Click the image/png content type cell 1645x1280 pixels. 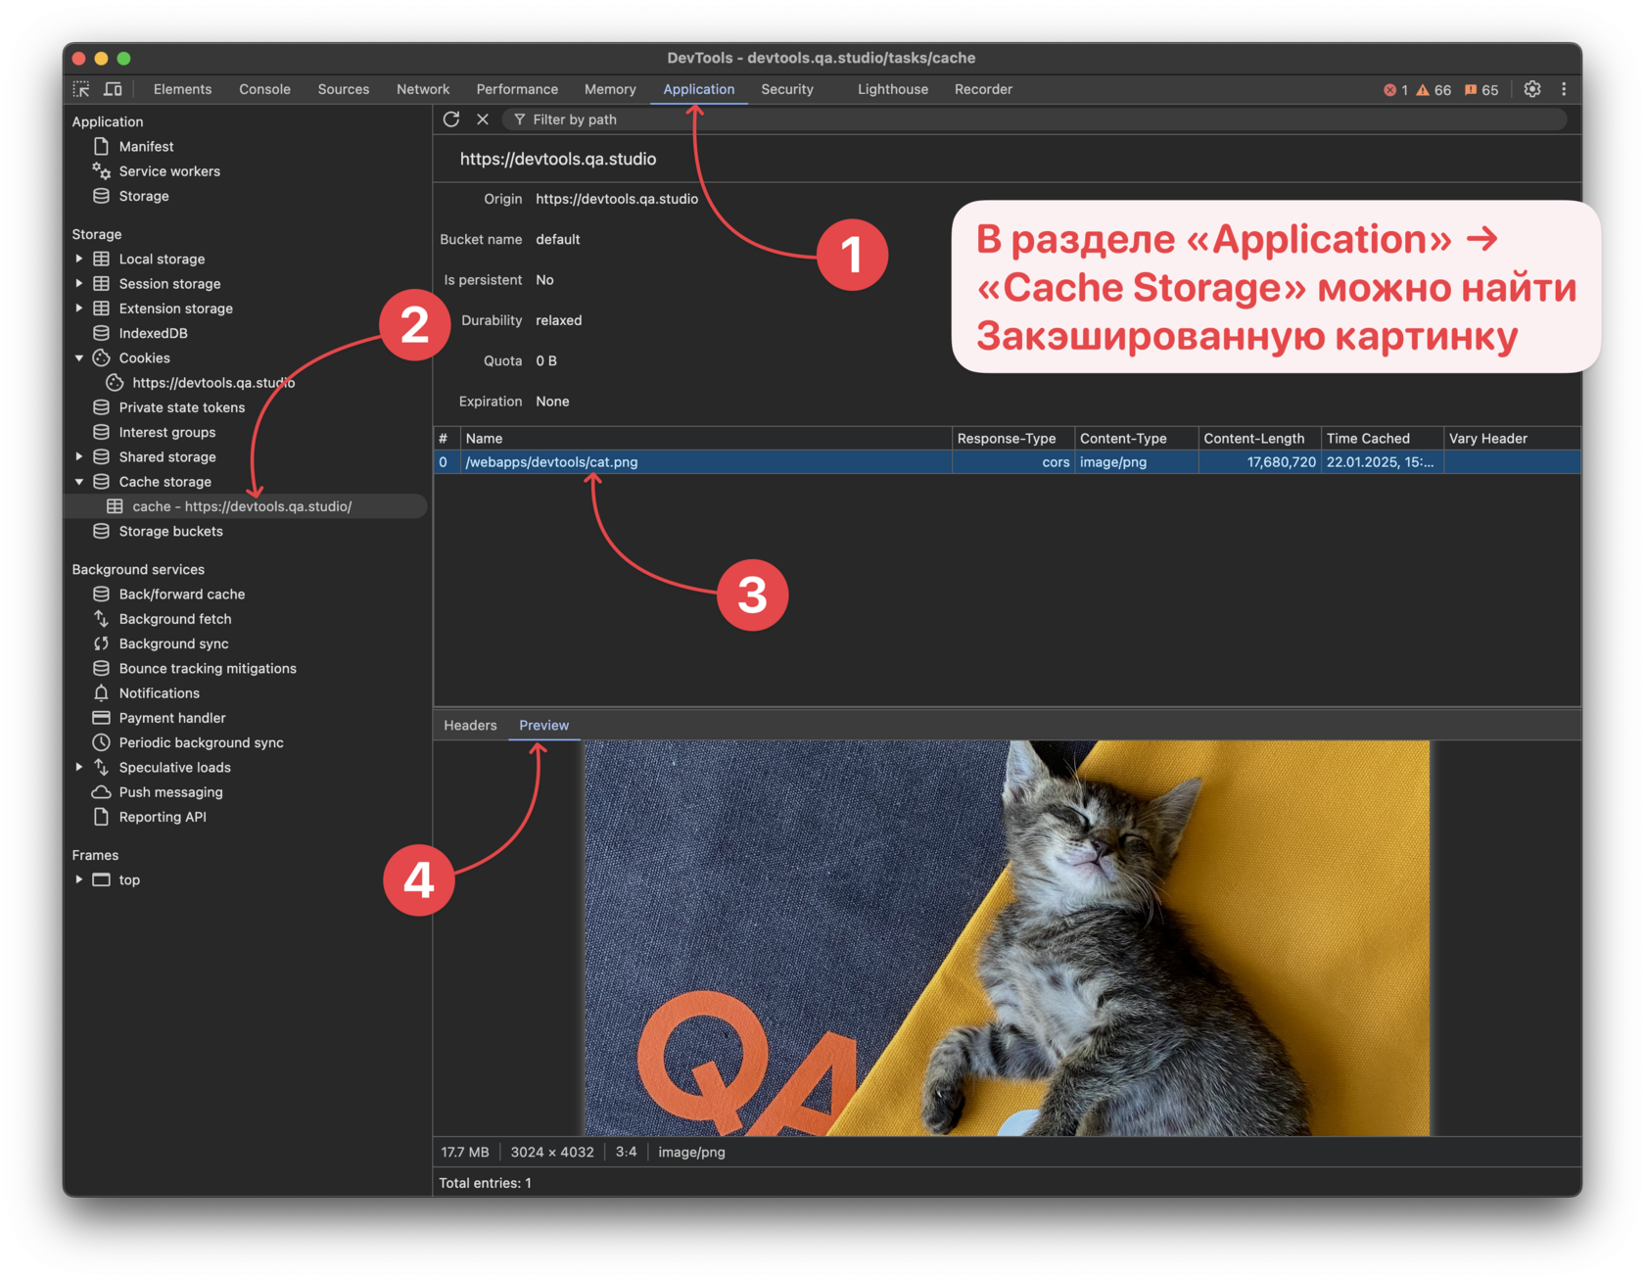coord(1136,462)
